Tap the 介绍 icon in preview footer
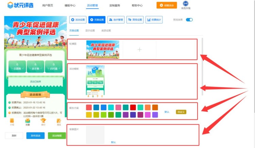 point(12,121)
